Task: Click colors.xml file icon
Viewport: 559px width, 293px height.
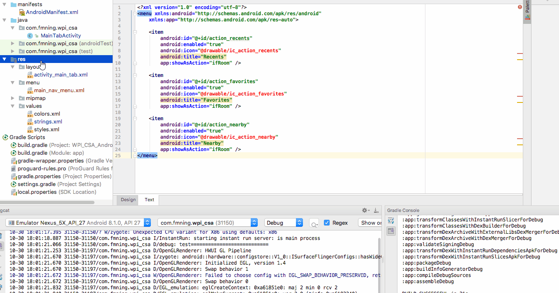Action: point(30,114)
